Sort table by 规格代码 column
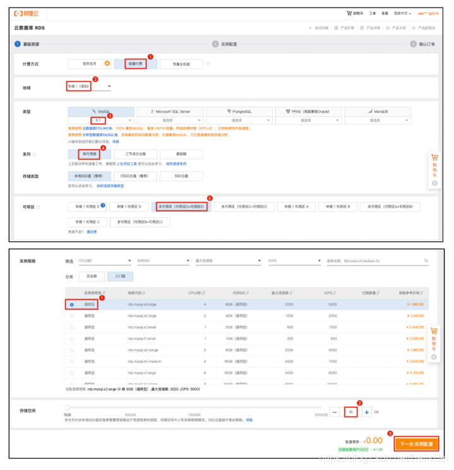Screen dimensions: 454x470 [x=136, y=293]
